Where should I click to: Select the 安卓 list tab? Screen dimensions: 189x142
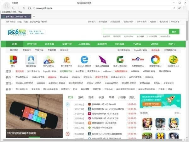(x=91, y=97)
